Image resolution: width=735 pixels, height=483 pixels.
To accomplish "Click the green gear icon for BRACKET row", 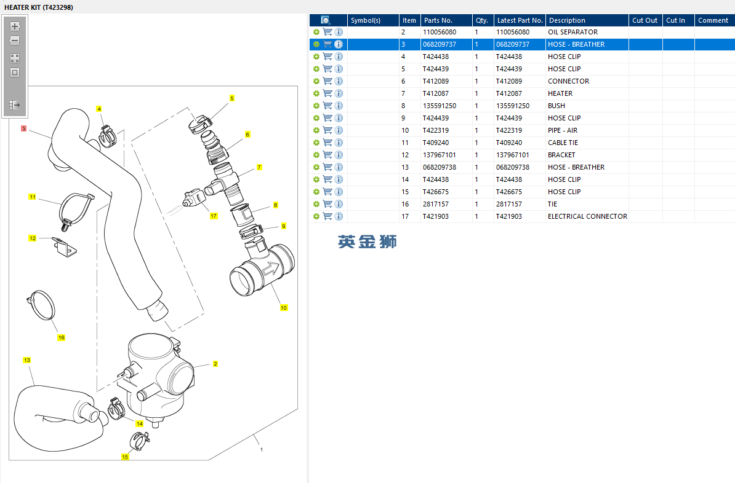I will (316, 155).
